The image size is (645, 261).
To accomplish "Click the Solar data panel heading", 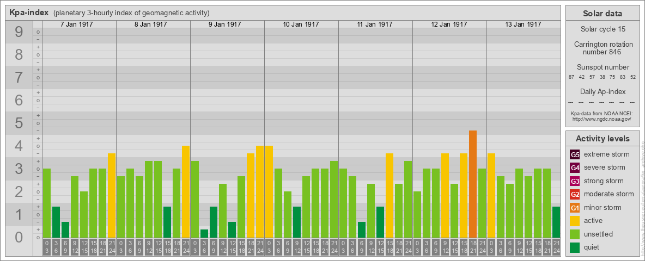I will (602, 14).
